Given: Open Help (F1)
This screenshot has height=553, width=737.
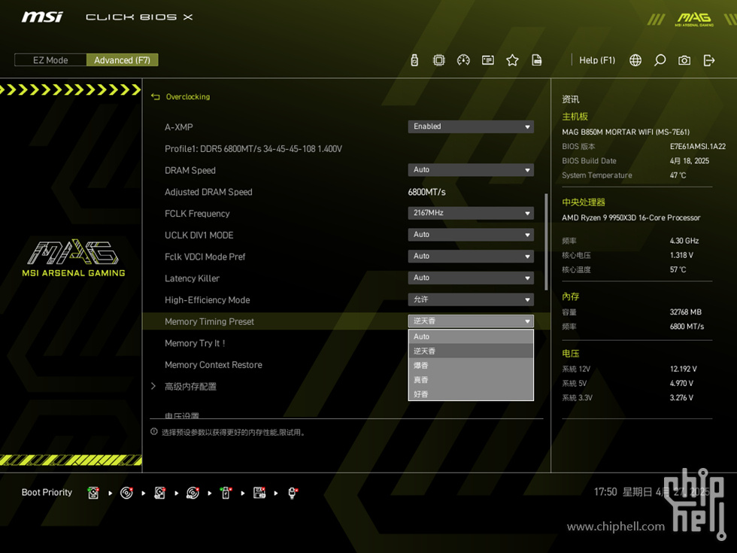Looking at the screenshot, I should pos(597,60).
